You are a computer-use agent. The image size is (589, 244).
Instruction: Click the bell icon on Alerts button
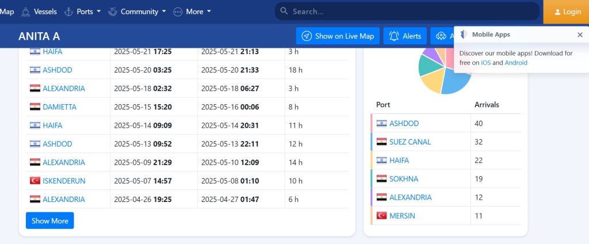(x=394, y=36)
